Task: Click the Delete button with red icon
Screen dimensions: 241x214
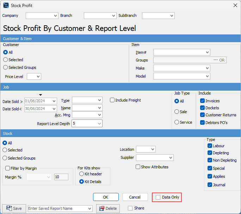Action: tap(108, 208)
